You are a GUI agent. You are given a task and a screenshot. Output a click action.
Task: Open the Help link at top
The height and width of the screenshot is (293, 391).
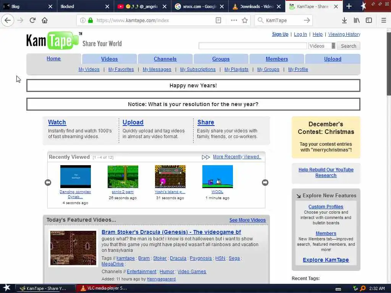[317, 34]
